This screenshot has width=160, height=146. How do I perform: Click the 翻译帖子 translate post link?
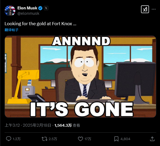(12, 30)
